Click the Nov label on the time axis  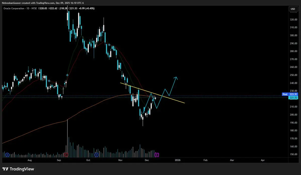coord(120,160)
